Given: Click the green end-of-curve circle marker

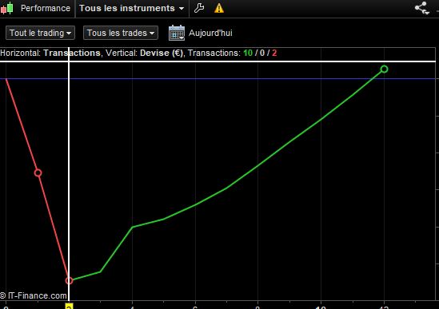Looking at the screenshot, I should 384,69.
